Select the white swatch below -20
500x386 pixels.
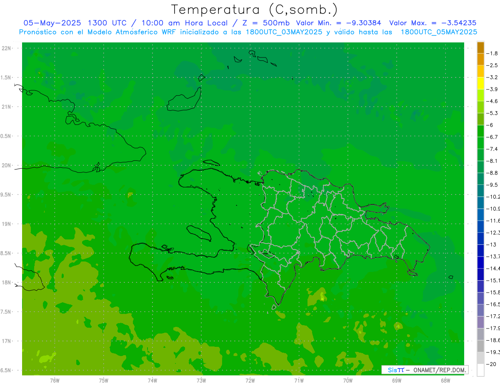pos(480,370)
